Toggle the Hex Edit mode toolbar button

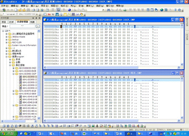pos(58,10)
